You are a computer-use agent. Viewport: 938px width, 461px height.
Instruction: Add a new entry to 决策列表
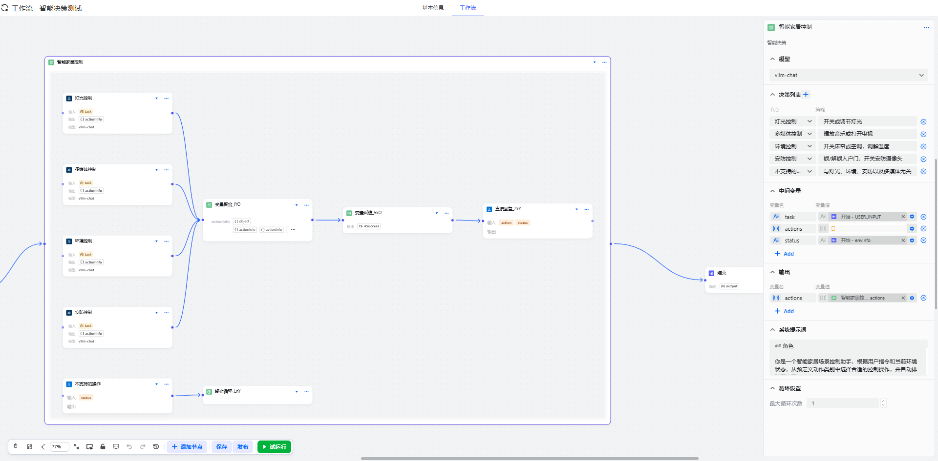point(806,95)
